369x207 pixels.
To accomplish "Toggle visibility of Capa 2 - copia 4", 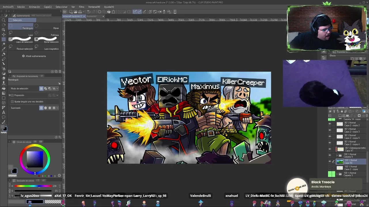I will pos(330,143).
